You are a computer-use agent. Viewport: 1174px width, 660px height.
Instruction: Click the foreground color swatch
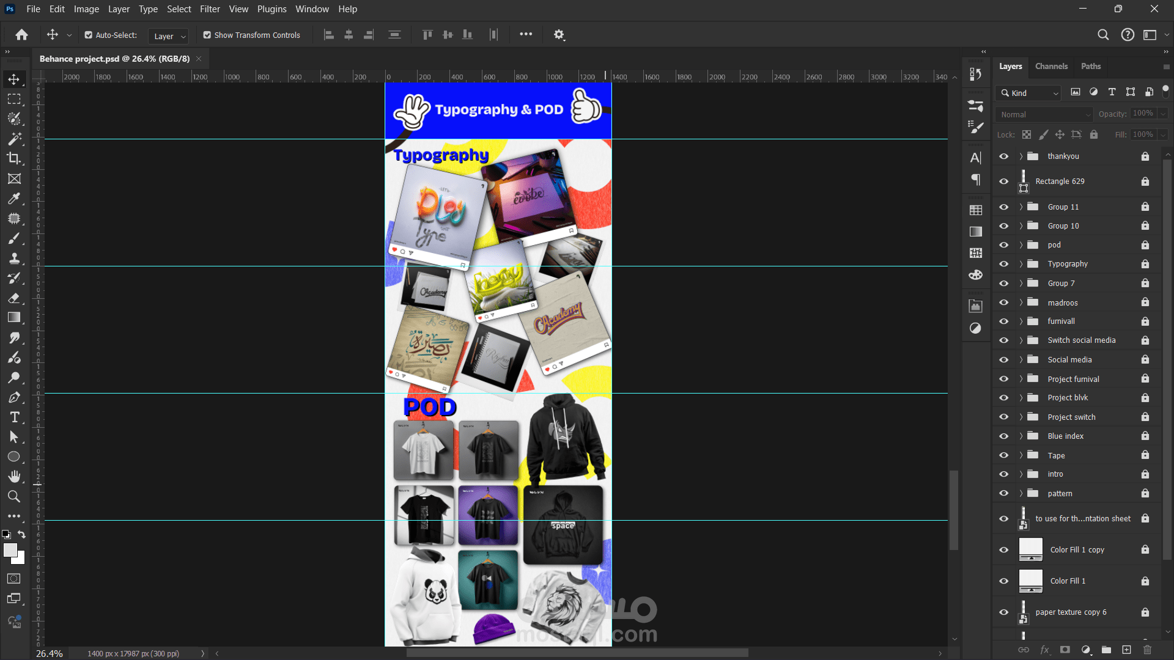[x=10, y=550]
